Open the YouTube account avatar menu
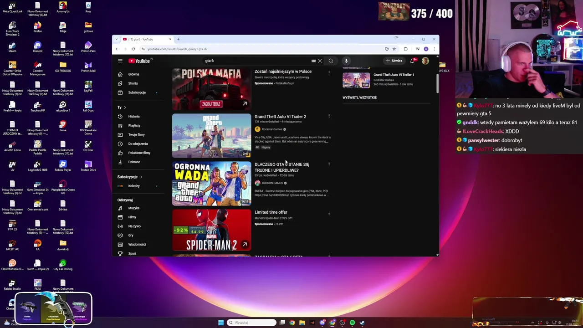This screenshot has height=328, width=583. click(x=425, y=61)
